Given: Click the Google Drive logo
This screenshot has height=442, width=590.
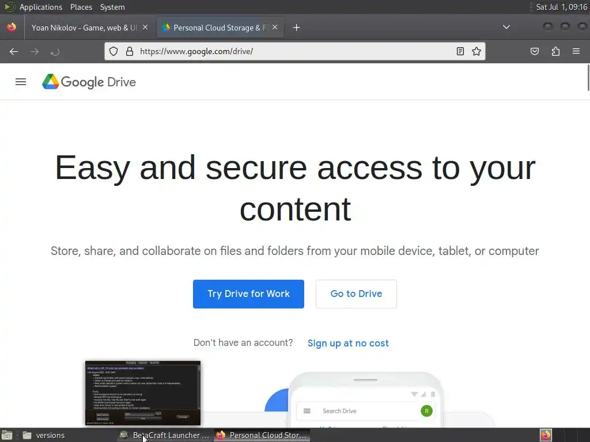Looking at the screenshot, I should pyautogui.click(x=89, y=82).
